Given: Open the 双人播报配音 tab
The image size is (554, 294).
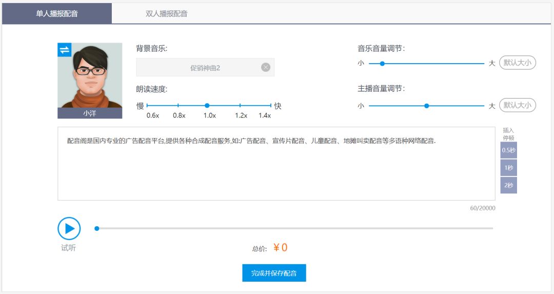Looking at the screenshot, I should click(x=166, y=14).
